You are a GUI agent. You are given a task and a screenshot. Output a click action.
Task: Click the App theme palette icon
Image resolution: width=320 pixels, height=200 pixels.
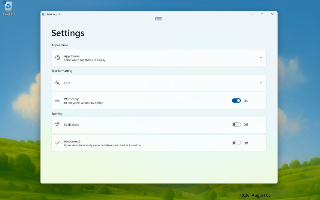(x=57, y=58)
